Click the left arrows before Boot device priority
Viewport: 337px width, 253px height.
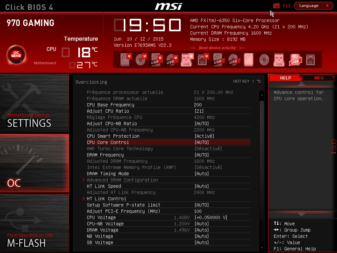click(x=192, y=48)
